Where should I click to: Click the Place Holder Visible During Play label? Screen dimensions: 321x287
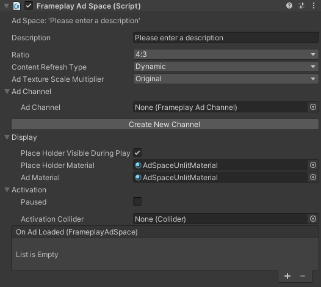pos(75,153)
